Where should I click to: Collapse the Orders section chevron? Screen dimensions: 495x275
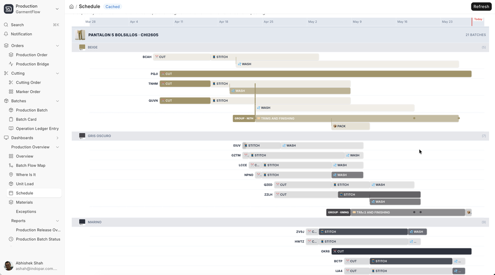tap(58, 46)
